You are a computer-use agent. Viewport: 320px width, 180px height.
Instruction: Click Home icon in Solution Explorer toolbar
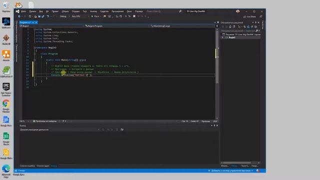(x=230, y=26)
